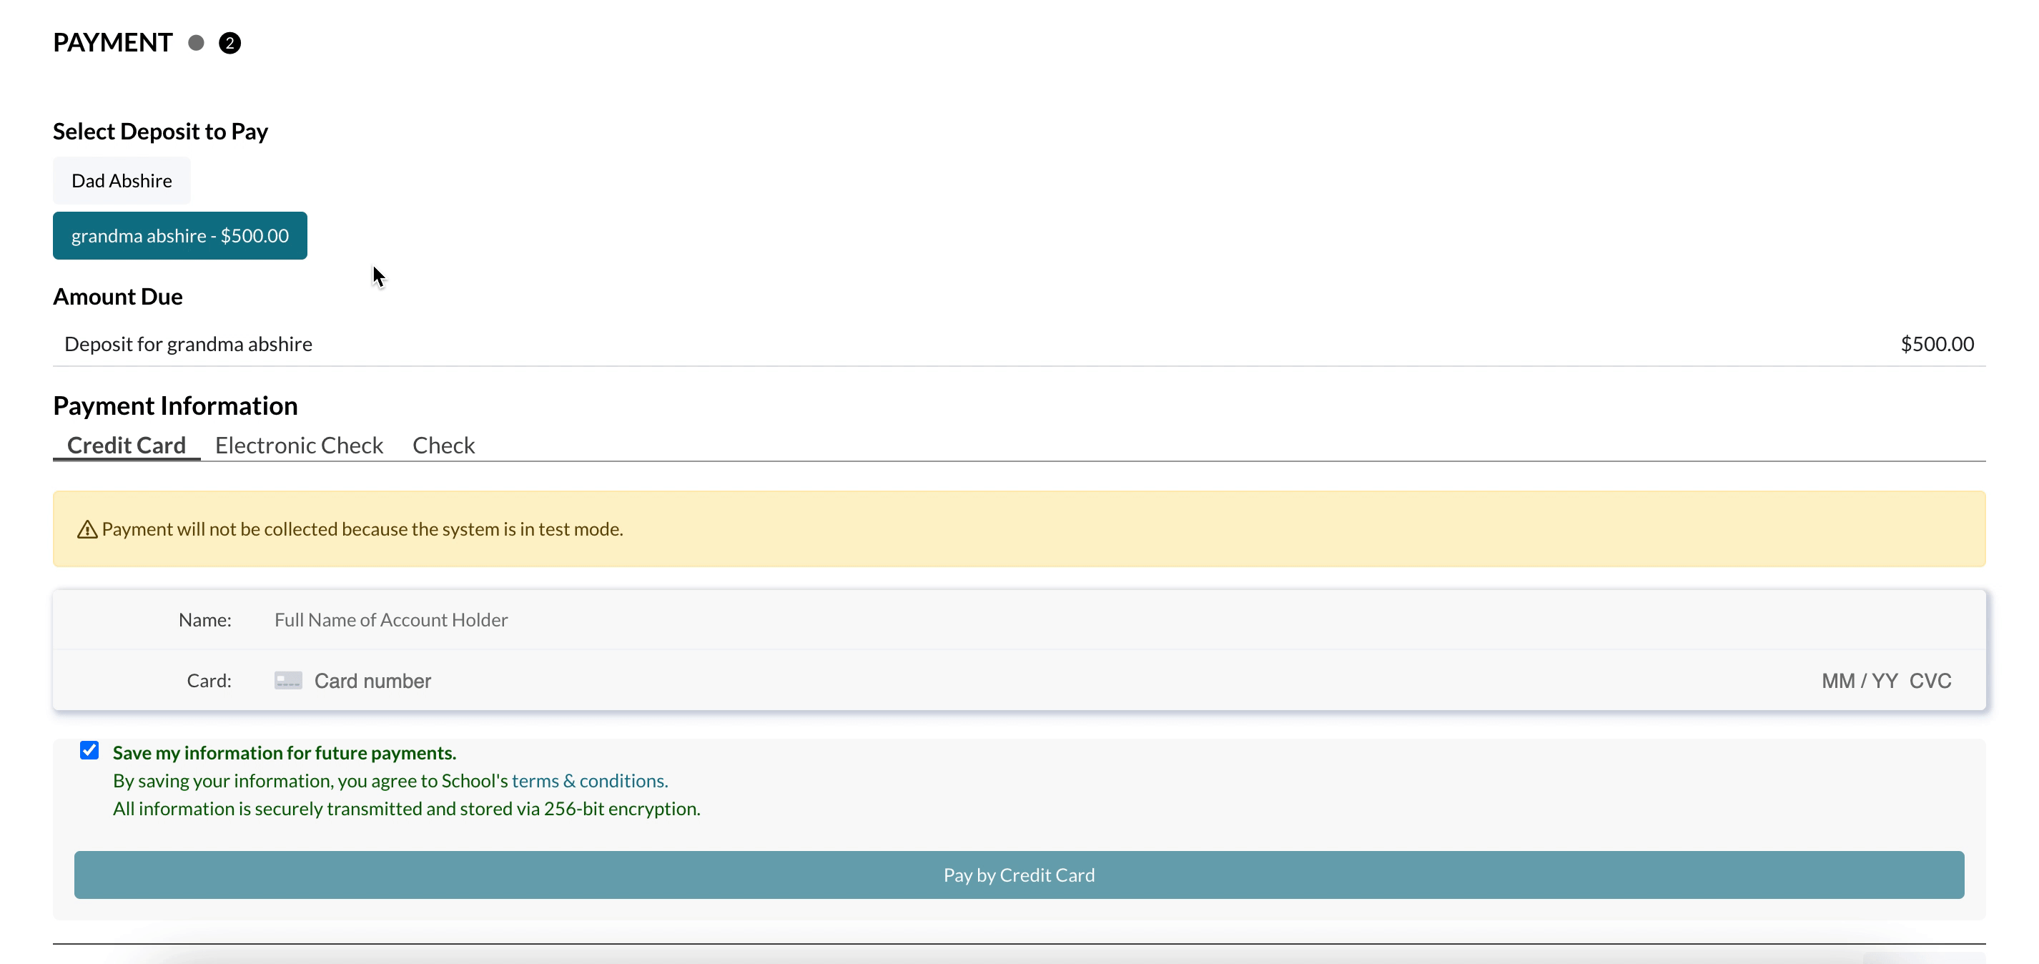Open the terms & conditions link

coord(590,780)
